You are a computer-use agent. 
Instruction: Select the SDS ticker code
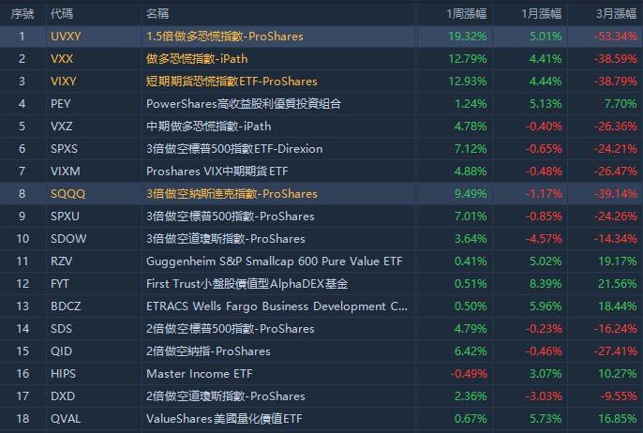[x=61, y=329]
